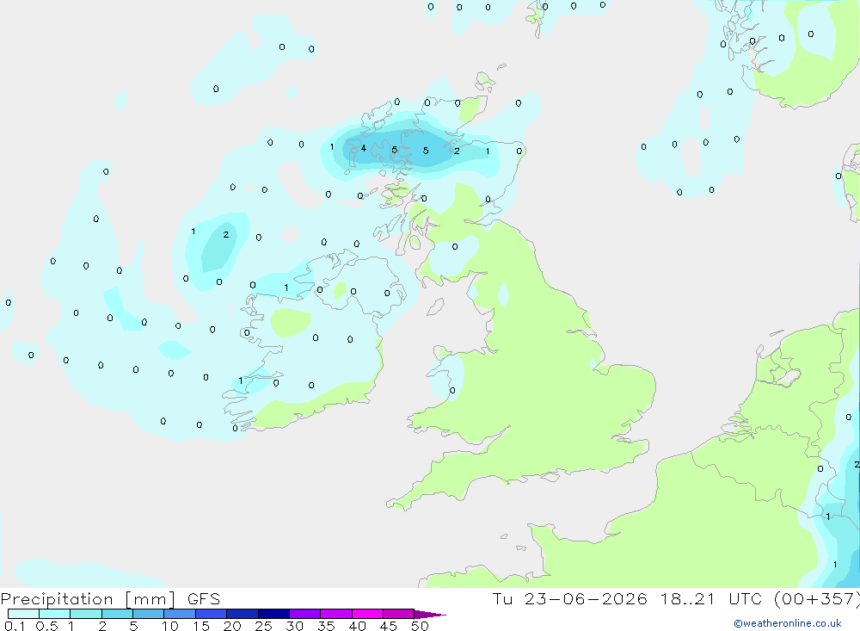Select the 2–5 mm legend swatch
Viewport: 860px width, 631px height.
pyautogui.click(x=117, y=614)
